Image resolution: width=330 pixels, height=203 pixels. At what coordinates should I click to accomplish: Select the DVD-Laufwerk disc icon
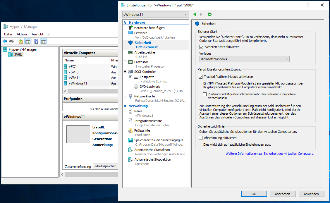[x=135, y=86]
